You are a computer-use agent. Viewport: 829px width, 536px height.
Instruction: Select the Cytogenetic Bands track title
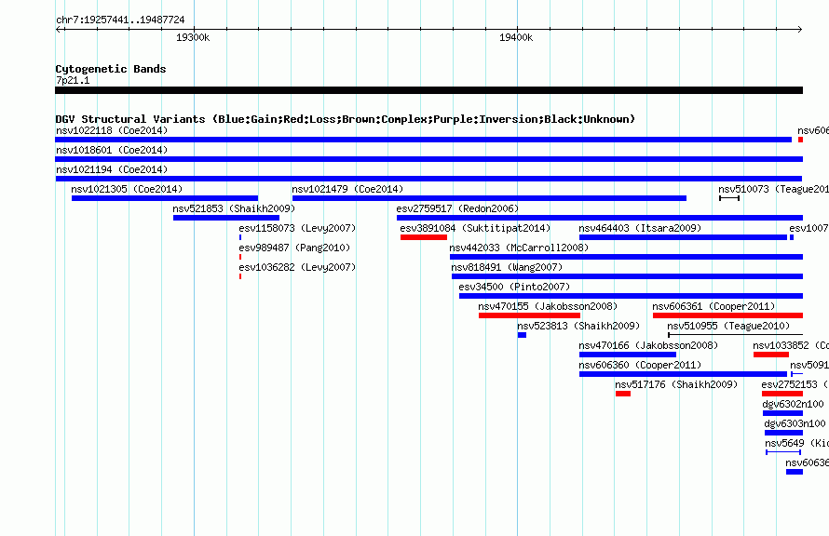[x=111, y=69]
